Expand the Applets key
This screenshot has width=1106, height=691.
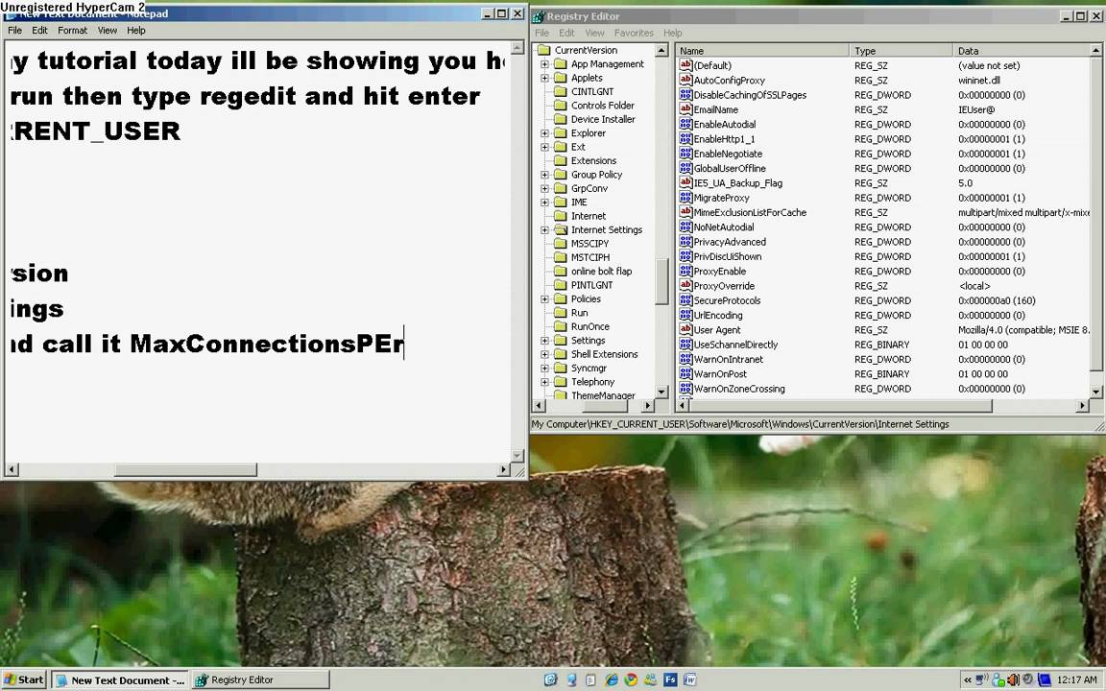[544, 79]
